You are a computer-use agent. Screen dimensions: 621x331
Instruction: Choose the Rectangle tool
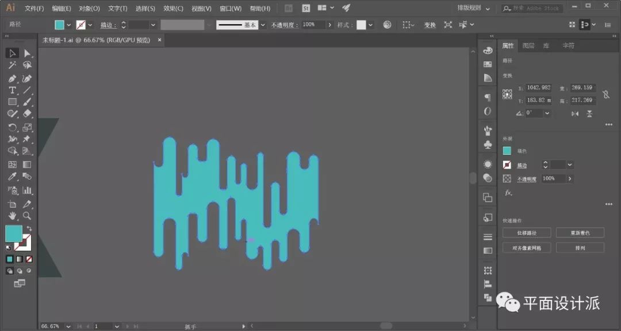pyautogui.click(x=12, y=102)
